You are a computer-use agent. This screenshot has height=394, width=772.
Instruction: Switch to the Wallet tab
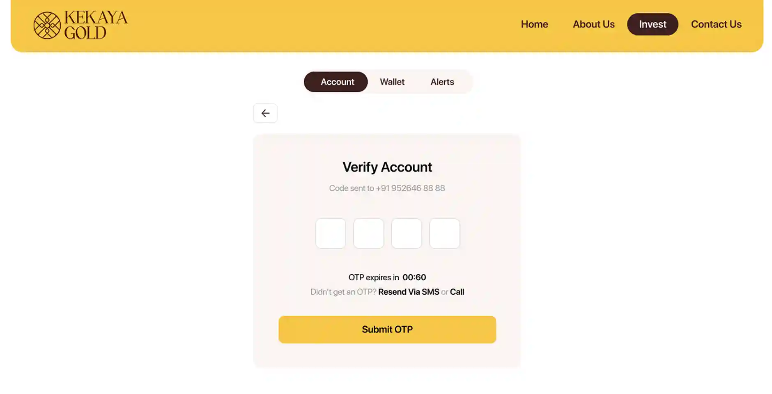coord(392,82)
